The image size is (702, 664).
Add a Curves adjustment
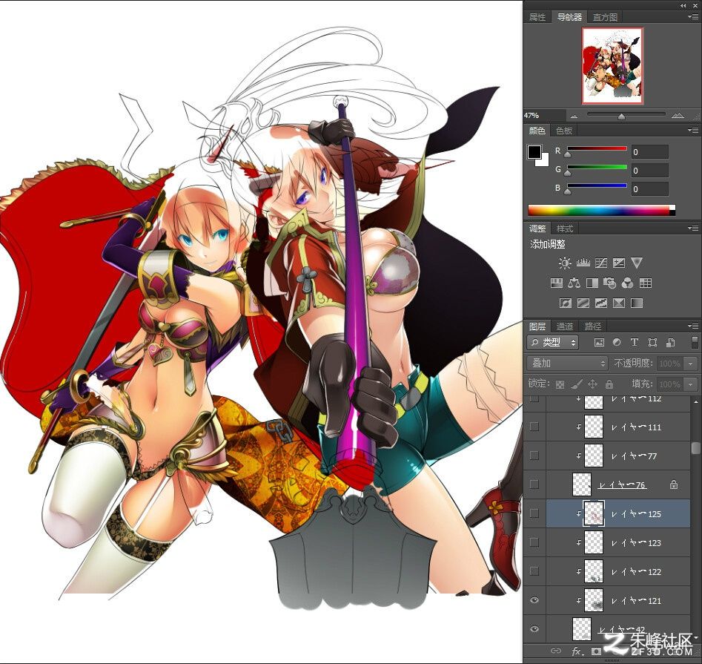tap(601, 263)
